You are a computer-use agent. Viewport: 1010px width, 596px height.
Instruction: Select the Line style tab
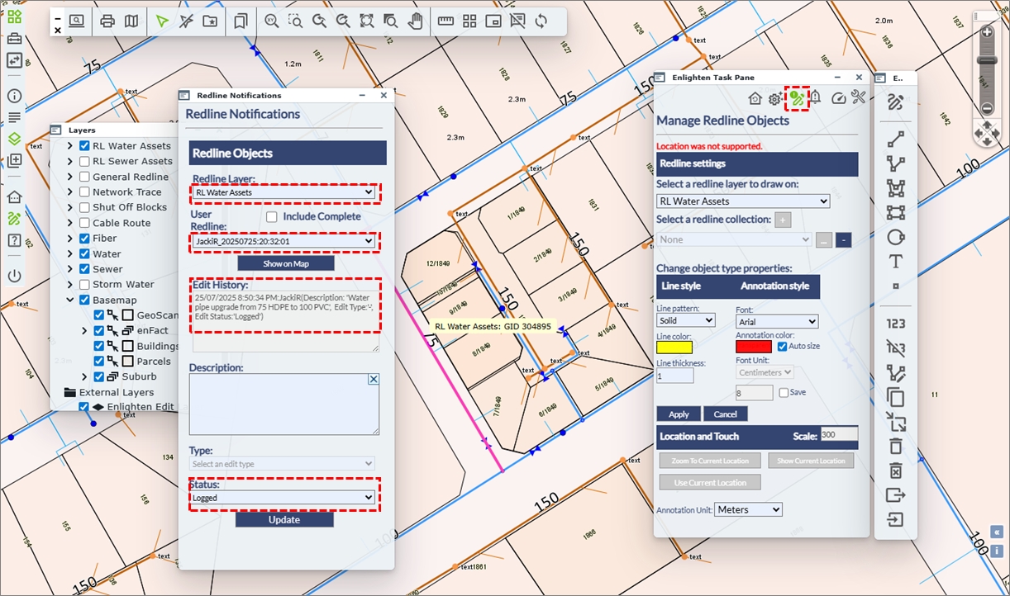coord(681,286)
